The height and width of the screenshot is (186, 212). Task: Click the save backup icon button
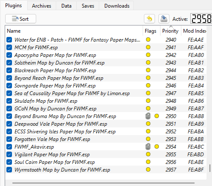pos(164,19)
